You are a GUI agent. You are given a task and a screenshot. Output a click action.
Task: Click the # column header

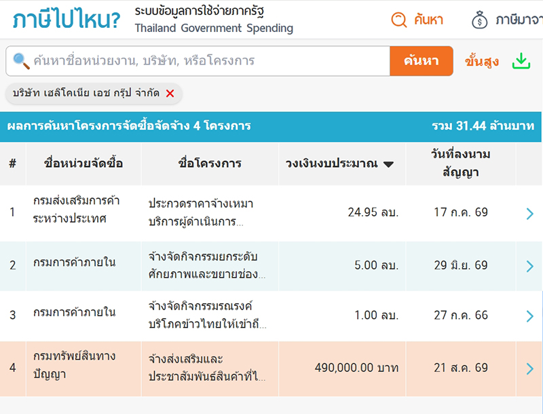(x=13, y=164)
